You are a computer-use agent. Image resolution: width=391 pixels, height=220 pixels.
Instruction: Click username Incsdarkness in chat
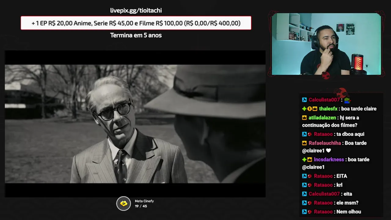click(329, 159)
